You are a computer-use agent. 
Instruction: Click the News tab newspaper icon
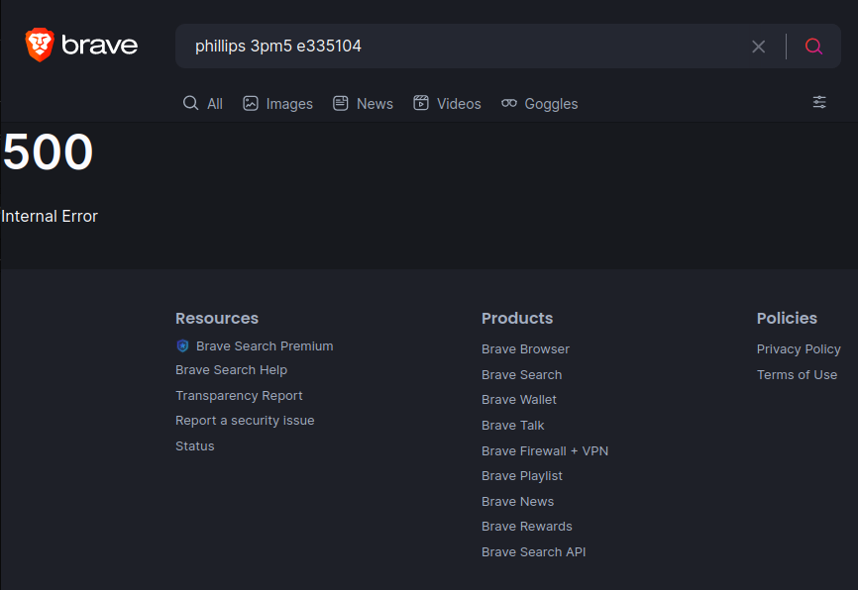point(341,103)
